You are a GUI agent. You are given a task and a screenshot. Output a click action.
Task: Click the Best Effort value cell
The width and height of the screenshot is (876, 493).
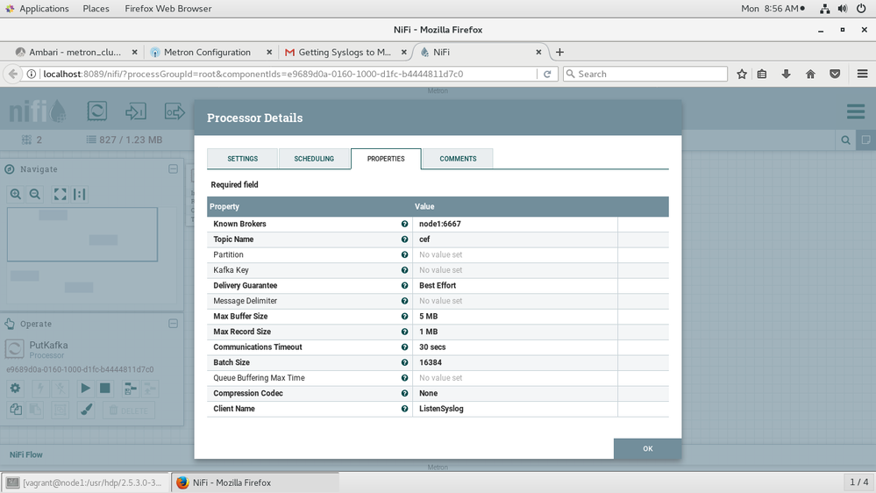click(515, 286)
